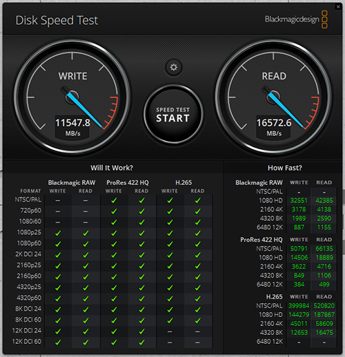
Task: Click Blackmagic RAW 1080 HD read value 42385
Action: point(324,200)
